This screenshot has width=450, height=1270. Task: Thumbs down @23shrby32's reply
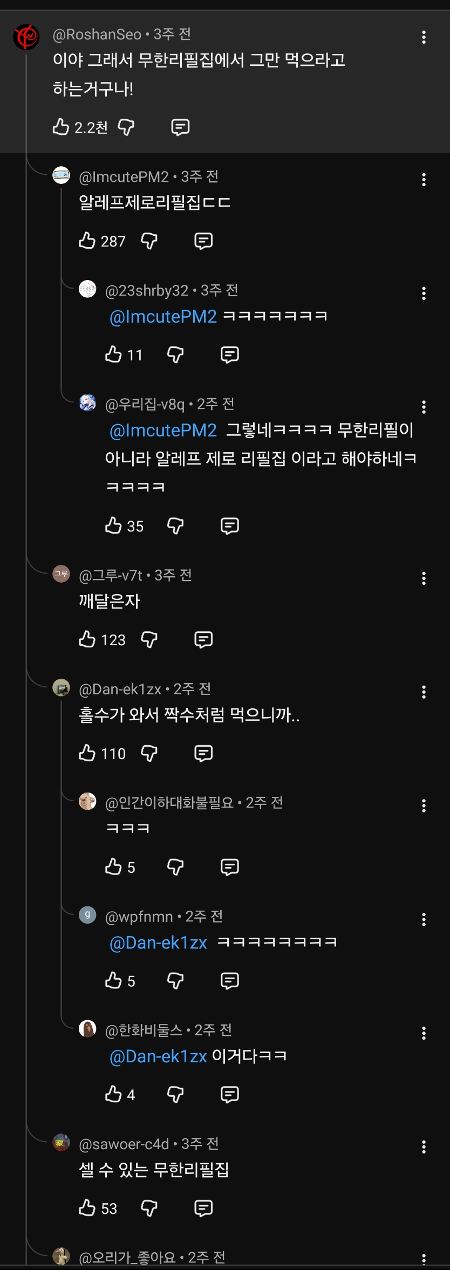[176, 354]
